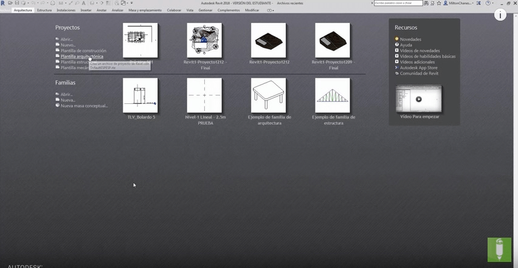This screenshot has height=268, width=518.
Task: Click the Undo arrow icon
Action: click(33, 3)
